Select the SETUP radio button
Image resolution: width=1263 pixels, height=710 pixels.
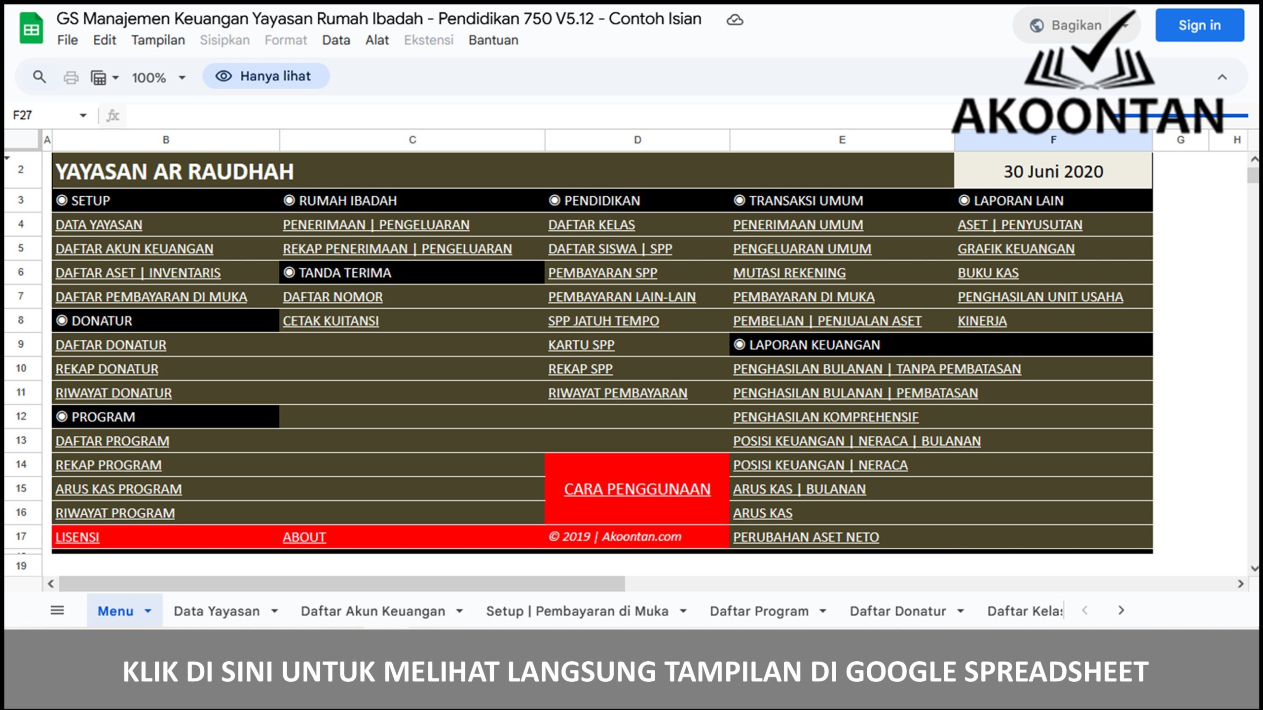point(61,201)
